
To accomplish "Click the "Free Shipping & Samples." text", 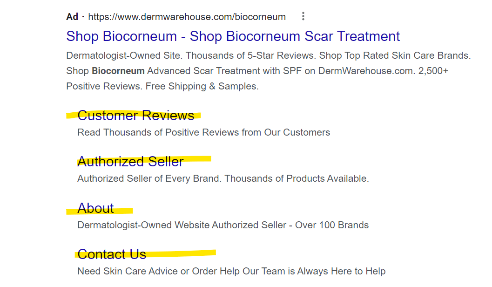I will (x=202, y=87).
